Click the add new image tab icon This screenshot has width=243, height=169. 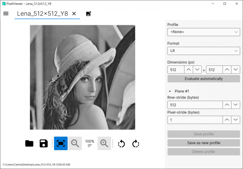tap(88, 14)
